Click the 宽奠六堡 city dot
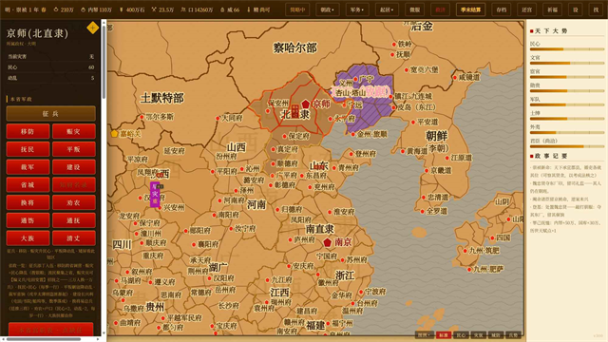This screenshot has width=608, height=342. coord(407,70)
